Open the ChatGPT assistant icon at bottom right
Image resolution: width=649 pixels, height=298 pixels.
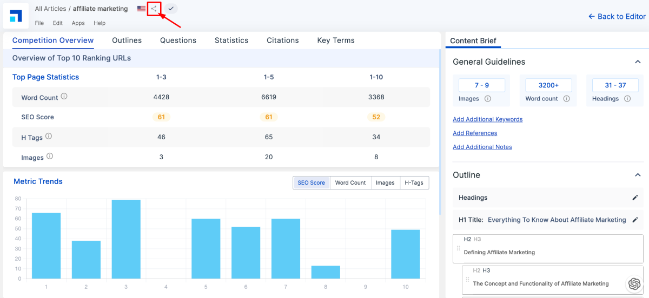634,283
